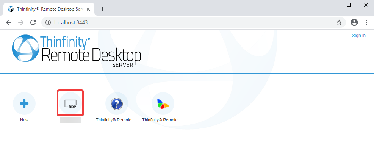Close the Thinfinity Remote Desktop tab

click(x=88, y=9)
